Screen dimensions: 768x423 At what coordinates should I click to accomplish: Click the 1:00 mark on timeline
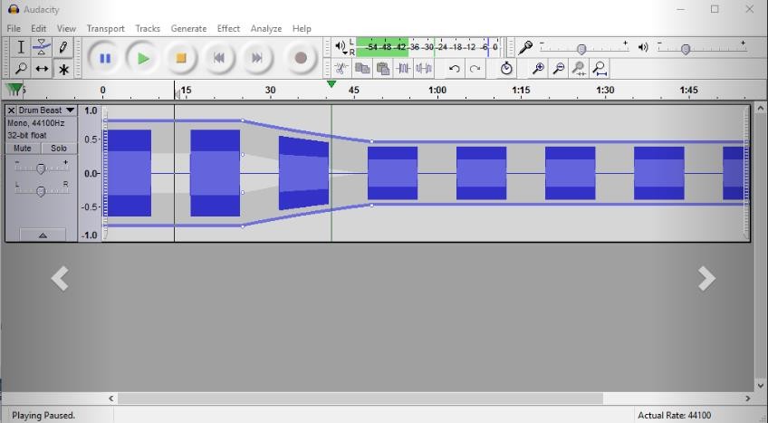click(x=437, y=90)
